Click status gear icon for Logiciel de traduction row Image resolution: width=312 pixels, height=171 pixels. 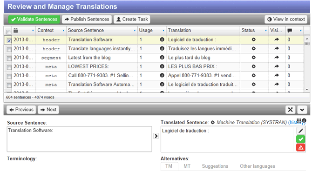(x=253, y=39)
